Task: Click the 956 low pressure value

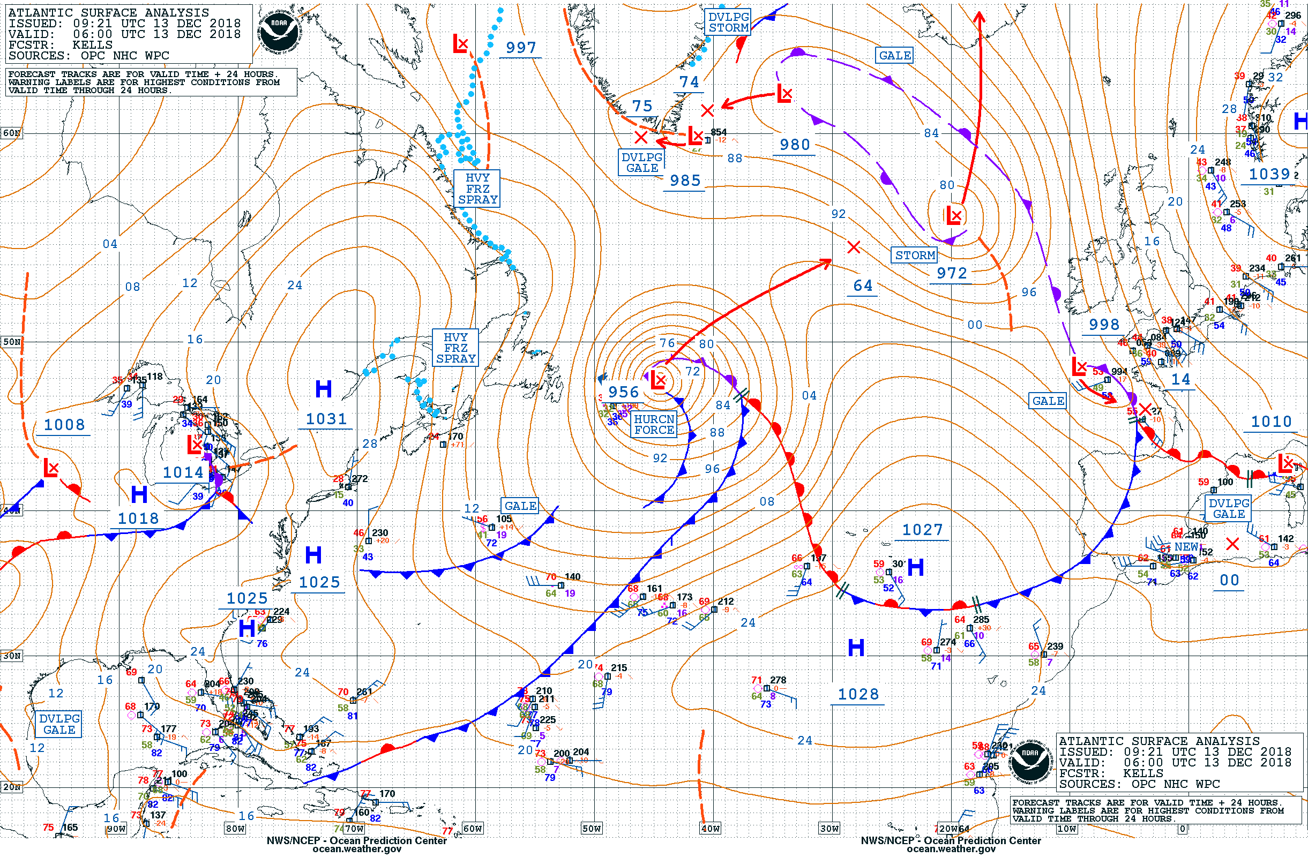Action: (x=624, y=392)
